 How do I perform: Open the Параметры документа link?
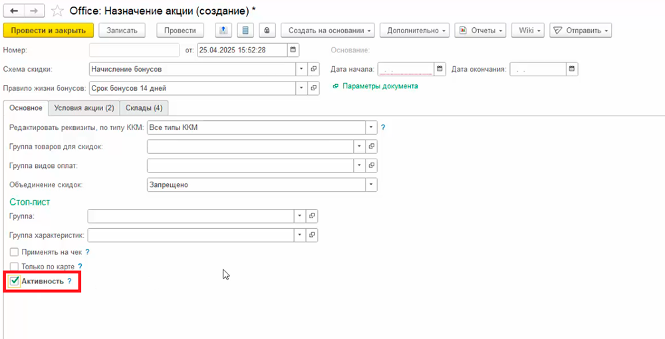pyautogui.click(x=380, y=86)
